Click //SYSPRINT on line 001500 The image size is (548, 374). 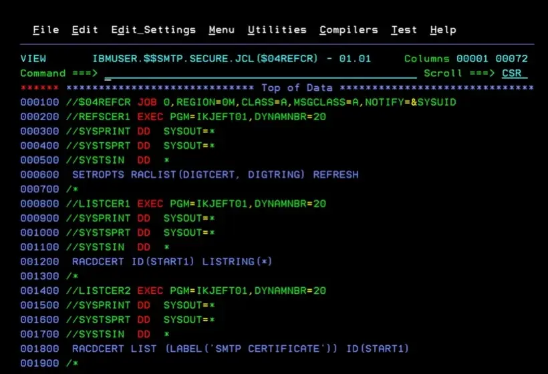click(x=98, y=305)
